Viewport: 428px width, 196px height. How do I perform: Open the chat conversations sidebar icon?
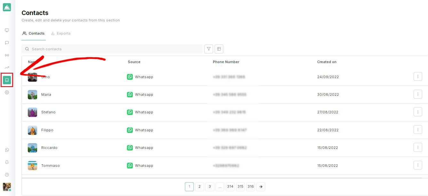7,43
